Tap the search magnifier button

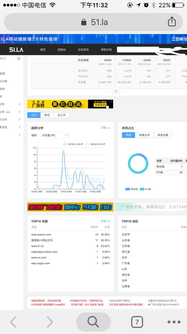(93, 322)
